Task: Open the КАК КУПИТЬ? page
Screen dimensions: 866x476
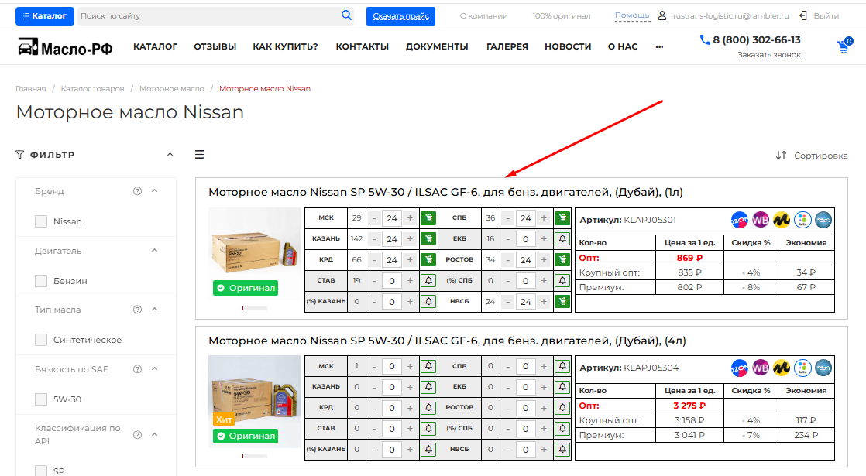Action: tap(286, 47)
